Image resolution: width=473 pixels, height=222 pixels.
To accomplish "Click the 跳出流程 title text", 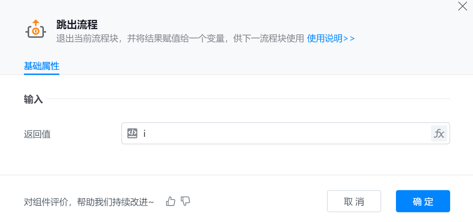I will click(x=77, y=25).
